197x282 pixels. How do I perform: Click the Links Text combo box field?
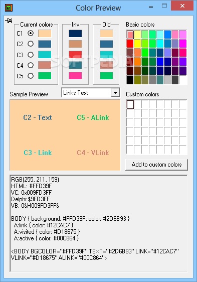click(x=91, y=93)
